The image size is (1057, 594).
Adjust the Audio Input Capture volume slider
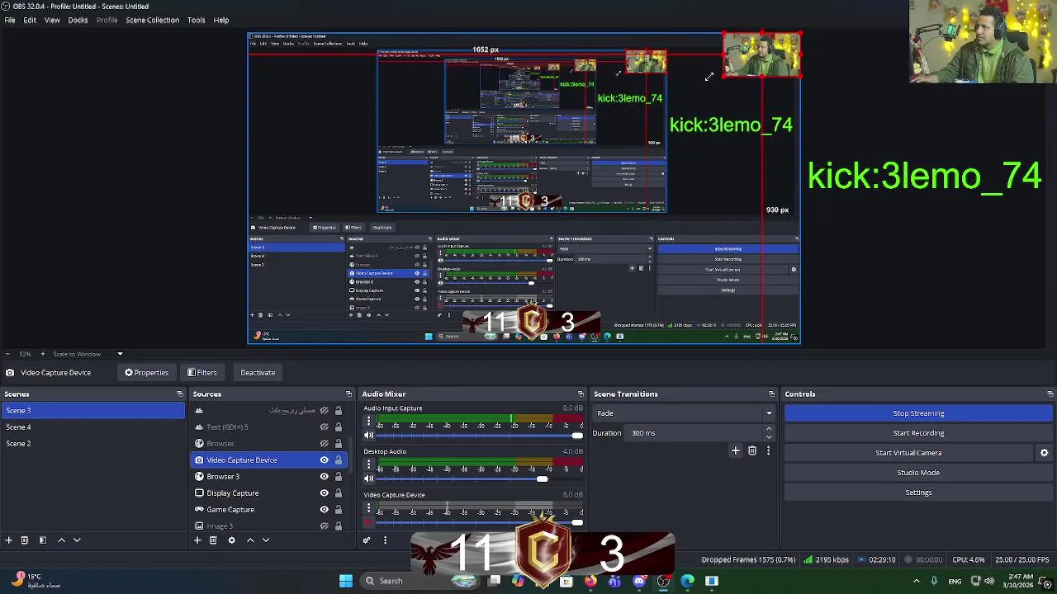(x=481, y=435)
